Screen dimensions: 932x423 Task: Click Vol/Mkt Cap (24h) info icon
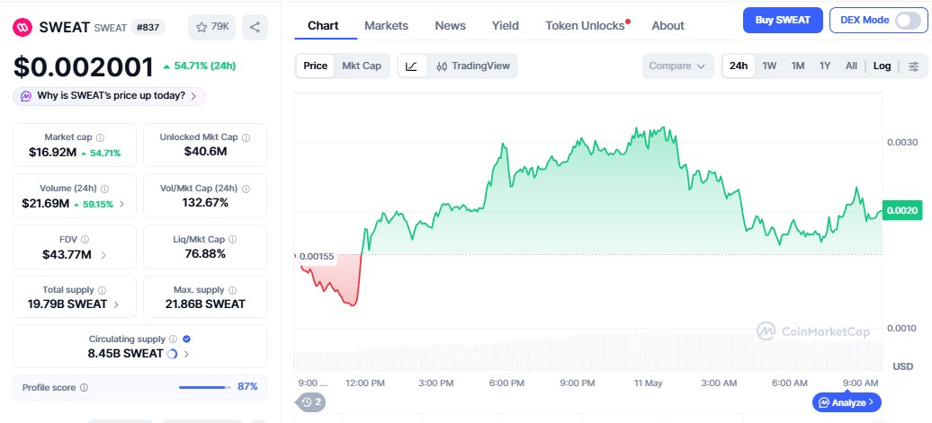(246, 189)
